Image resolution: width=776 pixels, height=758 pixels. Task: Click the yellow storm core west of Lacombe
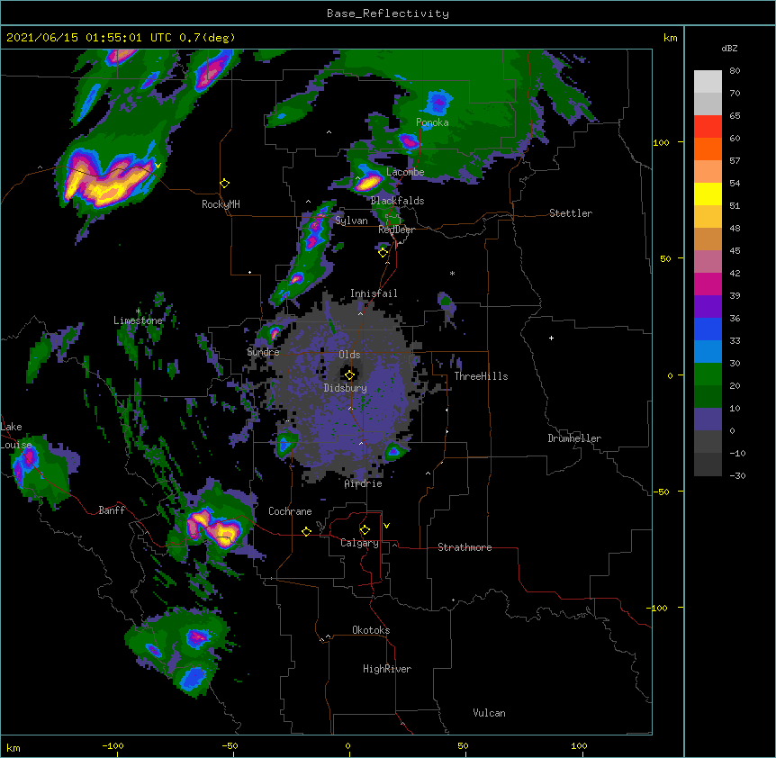click(367, 183)
